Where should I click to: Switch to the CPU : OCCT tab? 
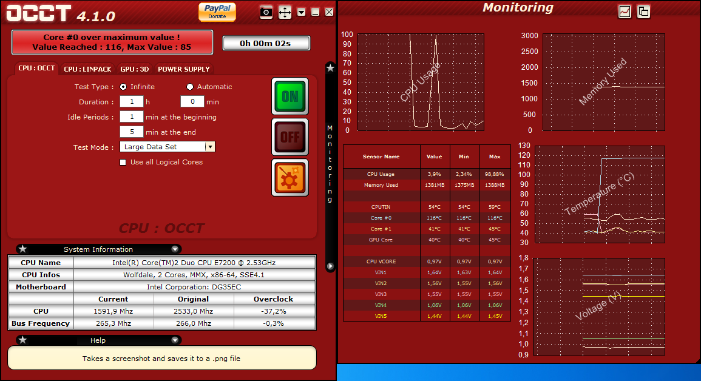36,69
